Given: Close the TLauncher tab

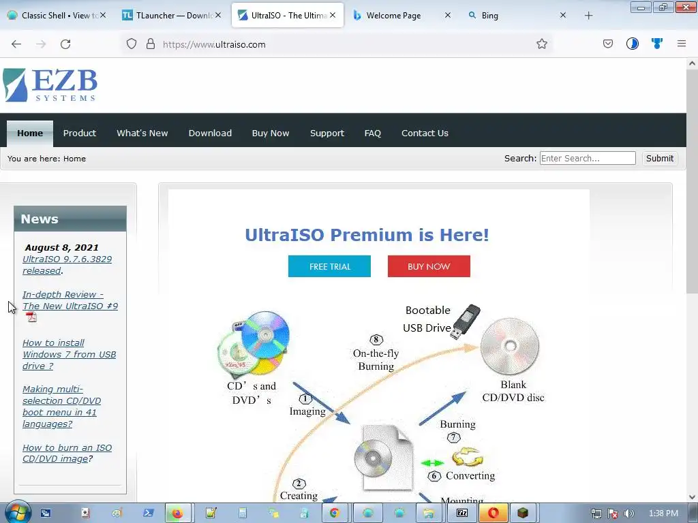Looking at the screenshot, I should 218,15.
